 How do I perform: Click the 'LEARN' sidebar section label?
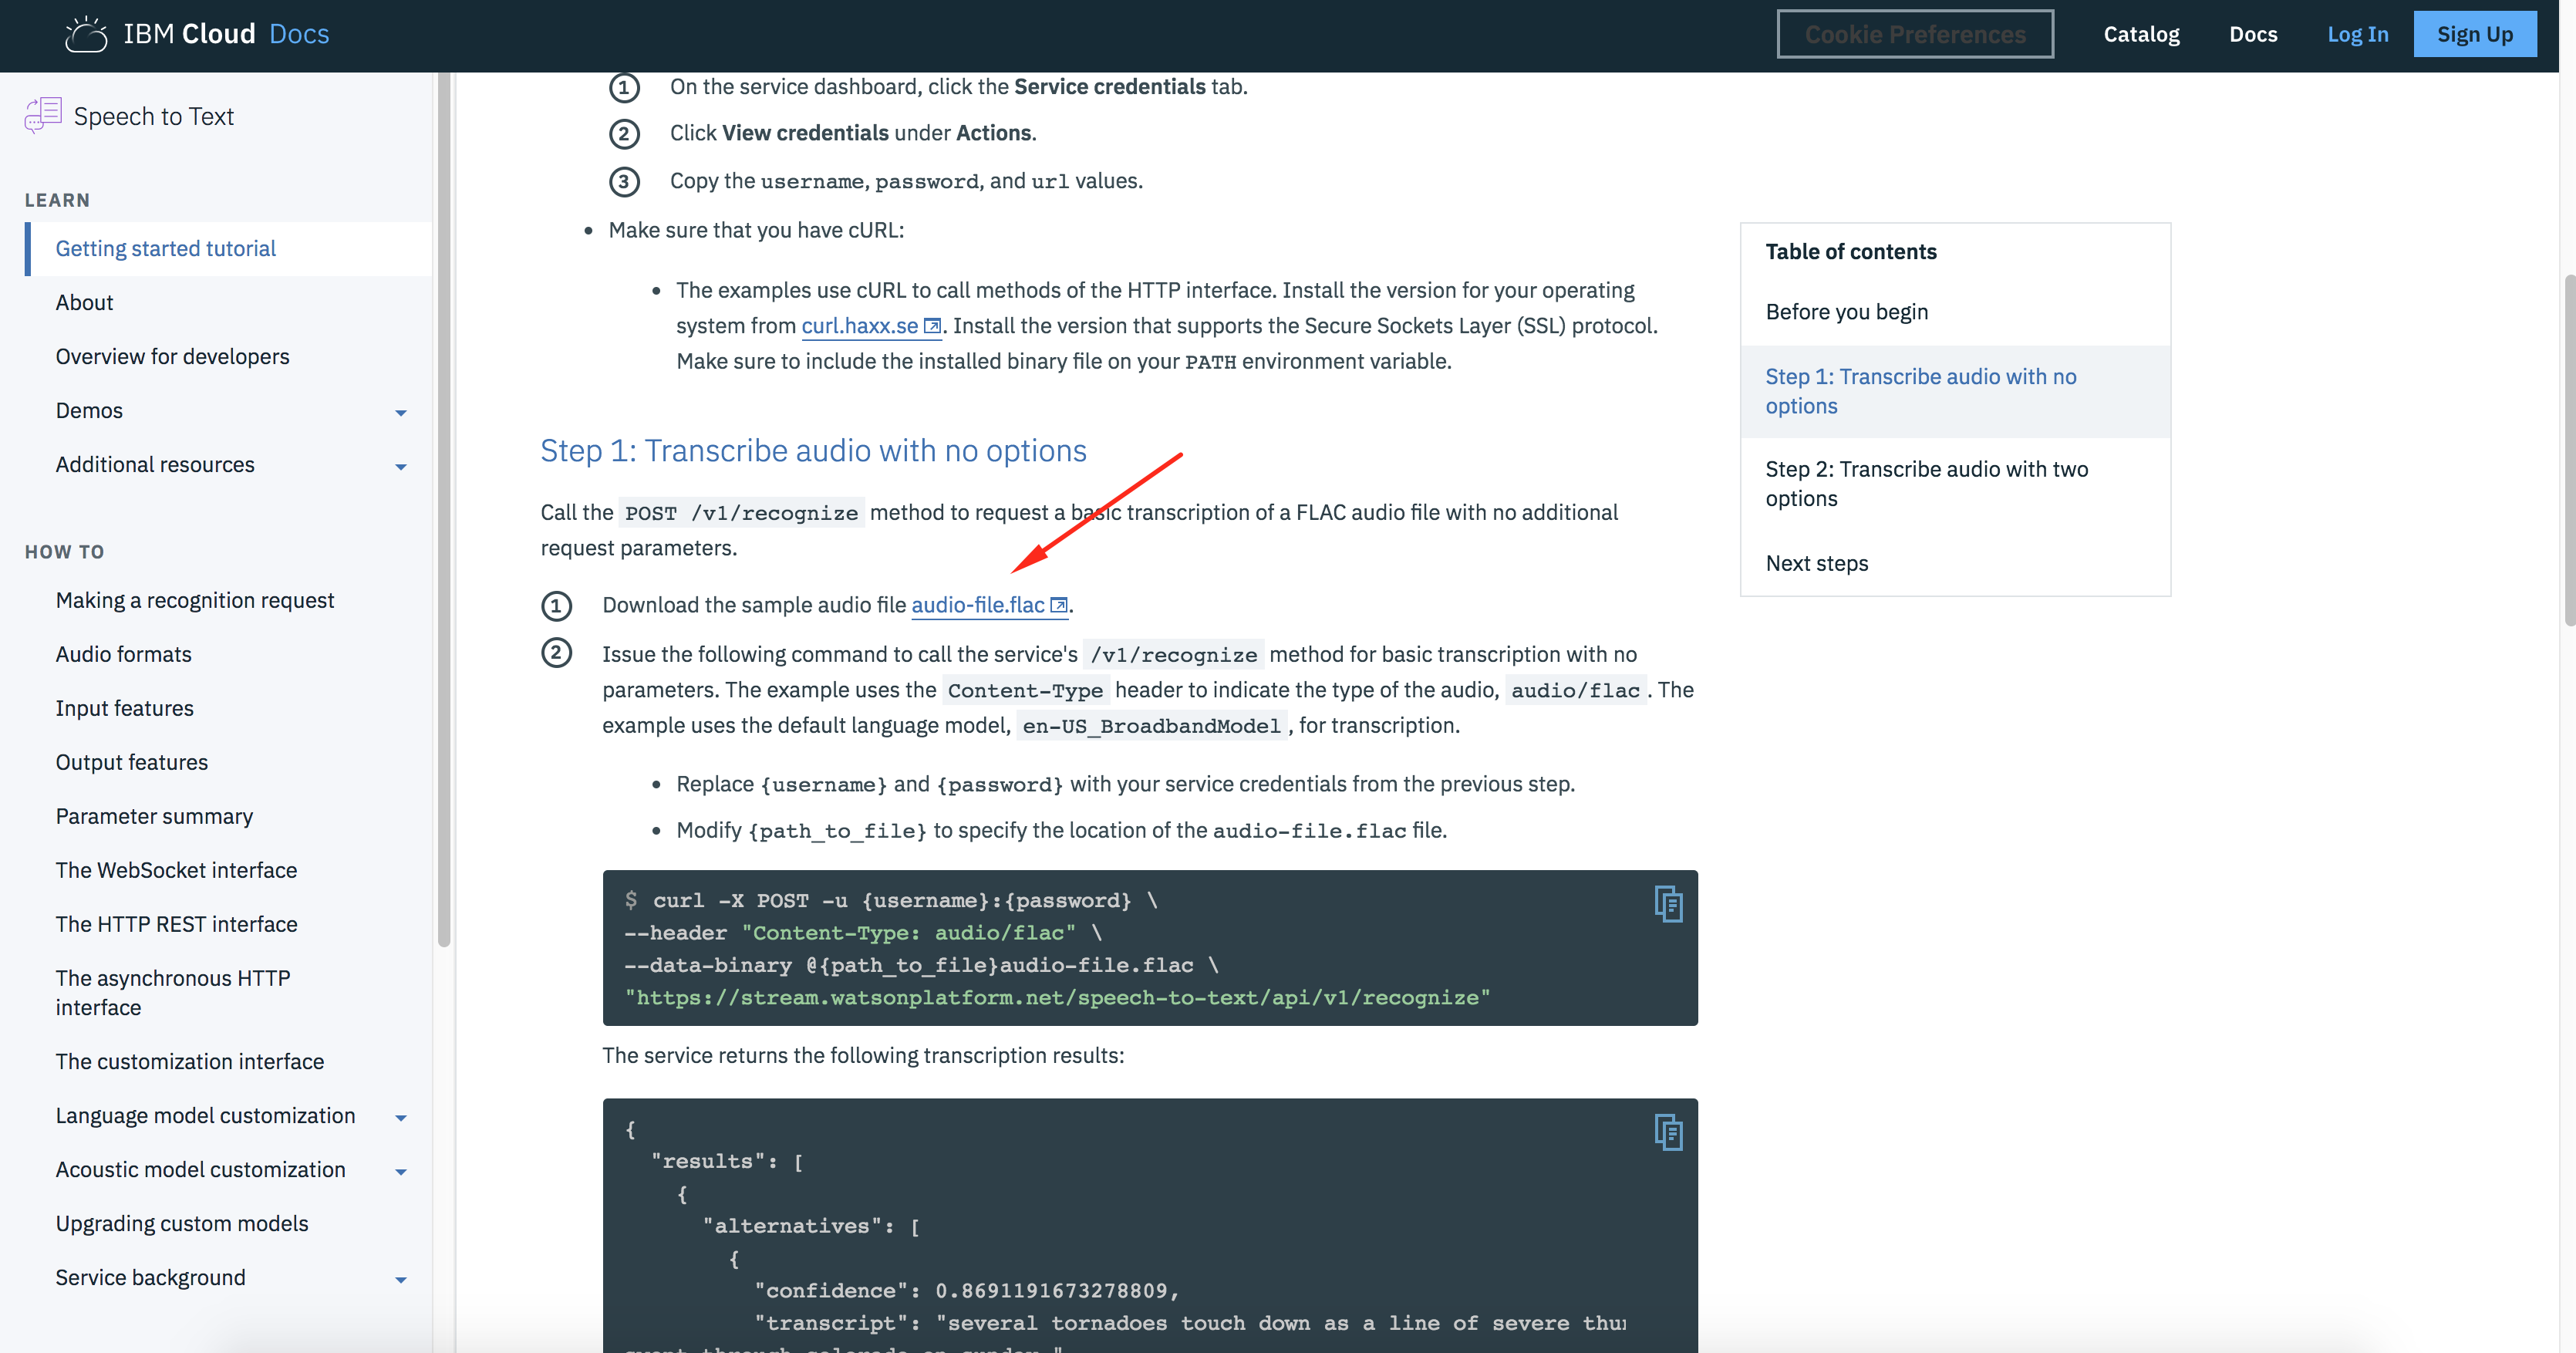pyautogui.click(x=57, y=200)
